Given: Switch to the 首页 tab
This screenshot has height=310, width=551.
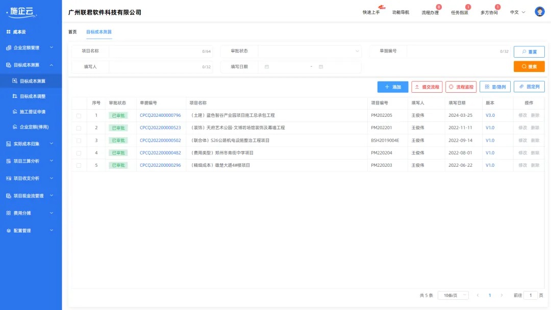Looking at the screenshot, I should point(72,31).
